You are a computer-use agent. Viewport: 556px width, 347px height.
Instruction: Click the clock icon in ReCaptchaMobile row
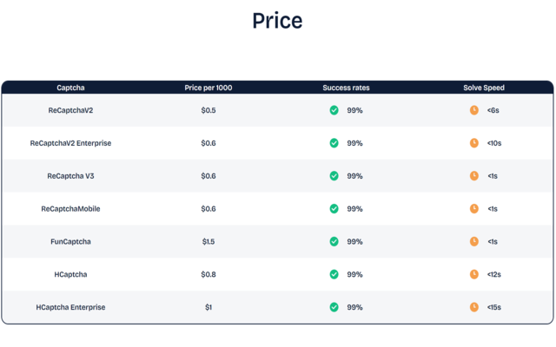click(x=474, y=208)
